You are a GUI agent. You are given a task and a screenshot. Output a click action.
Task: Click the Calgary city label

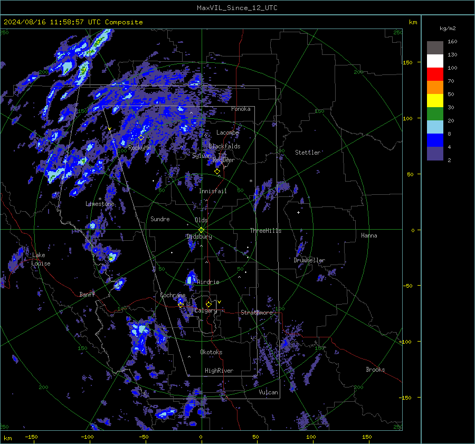(206, 310)
